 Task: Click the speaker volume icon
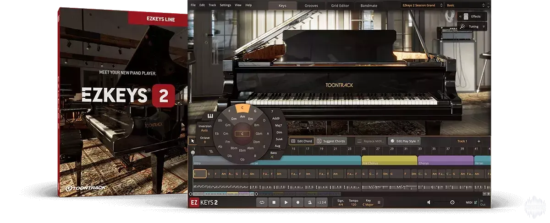pyautogui.click(x=429, y=202)
